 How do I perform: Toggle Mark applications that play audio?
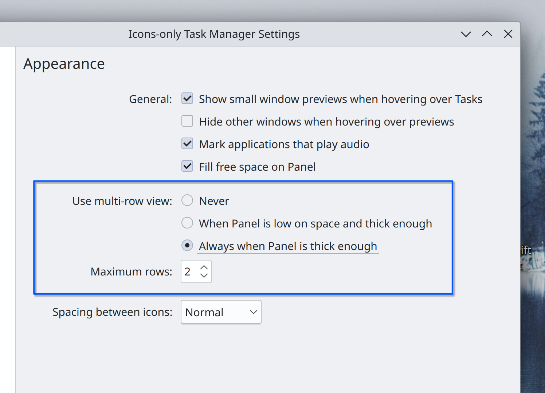(187, 144)
